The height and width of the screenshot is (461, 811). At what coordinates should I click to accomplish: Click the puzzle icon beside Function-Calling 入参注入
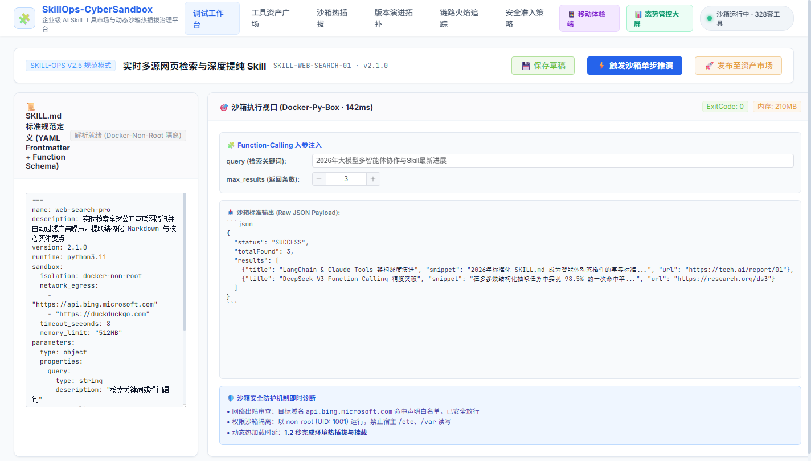point(231,145)
